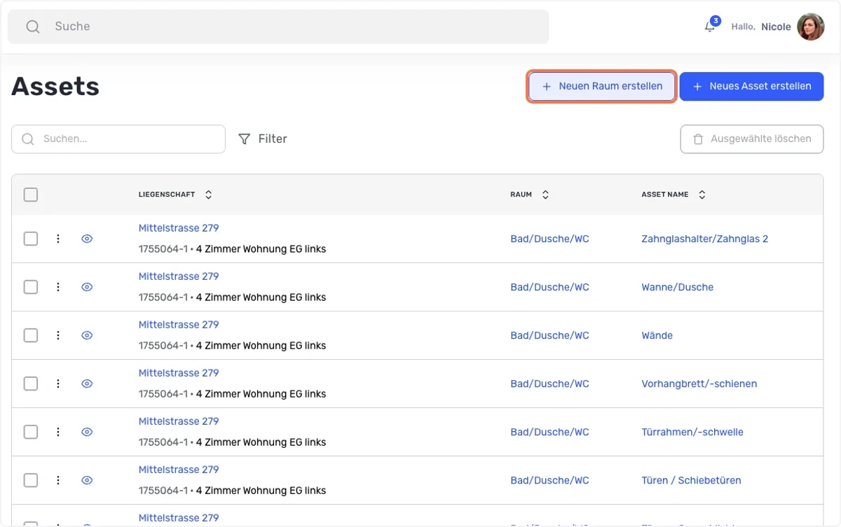The height and width of the screenshot is (527, 841).
Task: Open three-dot menu for Wände row
Action: click(x=58, y=335)
